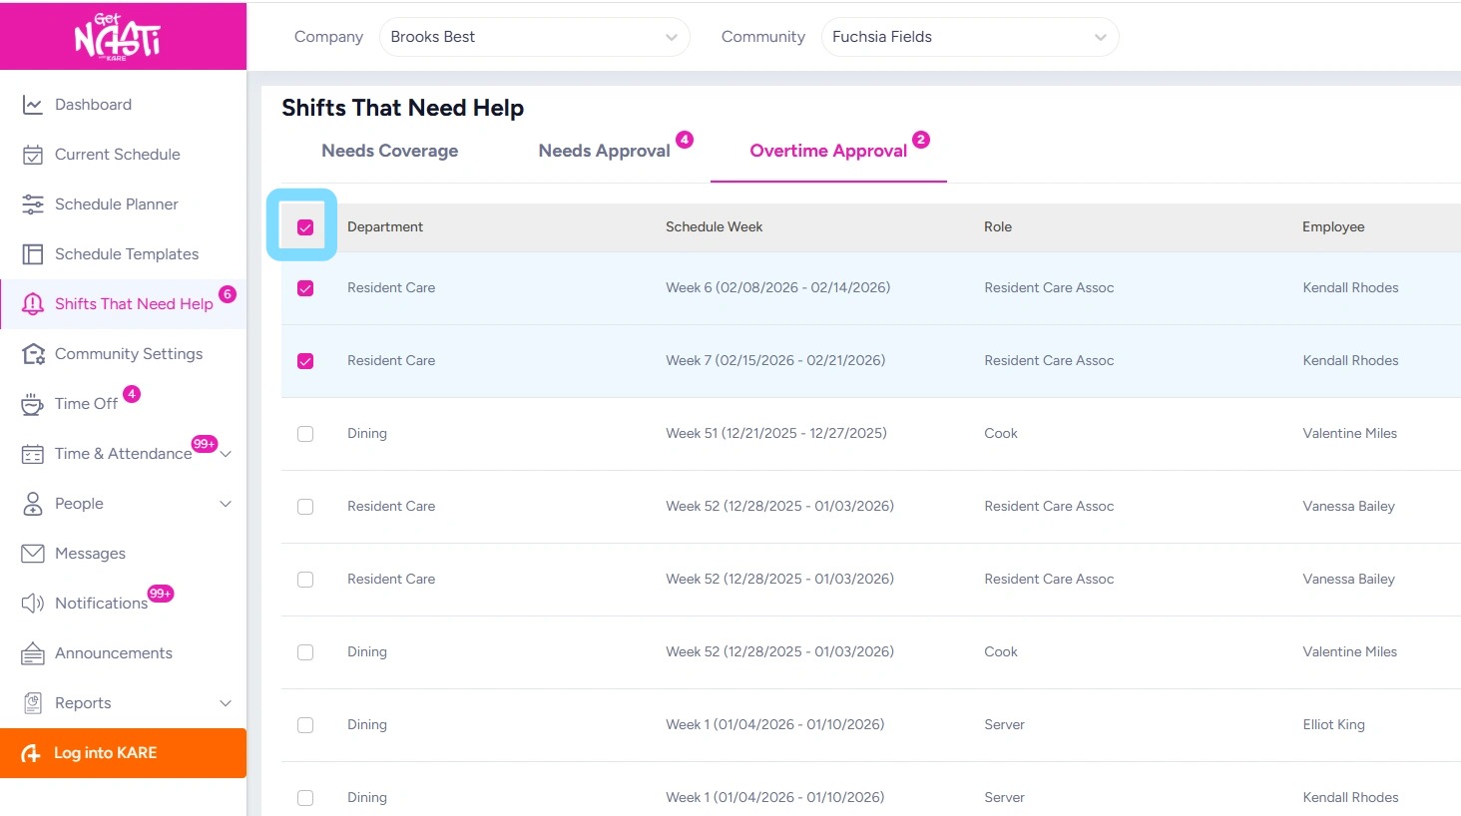Expand the Reports submenu chevron
This screenshot has height=816, width=1461.
pos(226,703)
